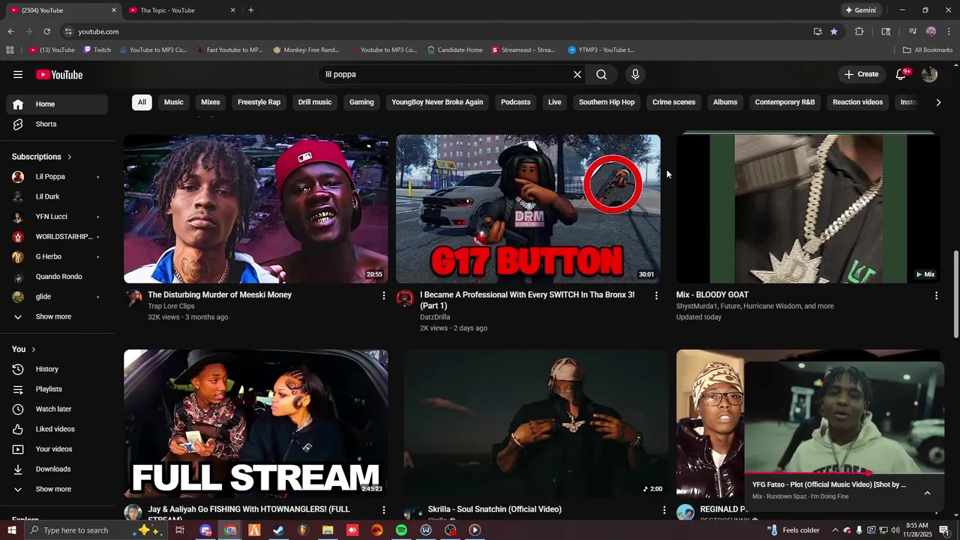Image resolution: width=960 pixels, height=540 pixels.
Task: Open account avatar menu
Action: tap(929, 74)
